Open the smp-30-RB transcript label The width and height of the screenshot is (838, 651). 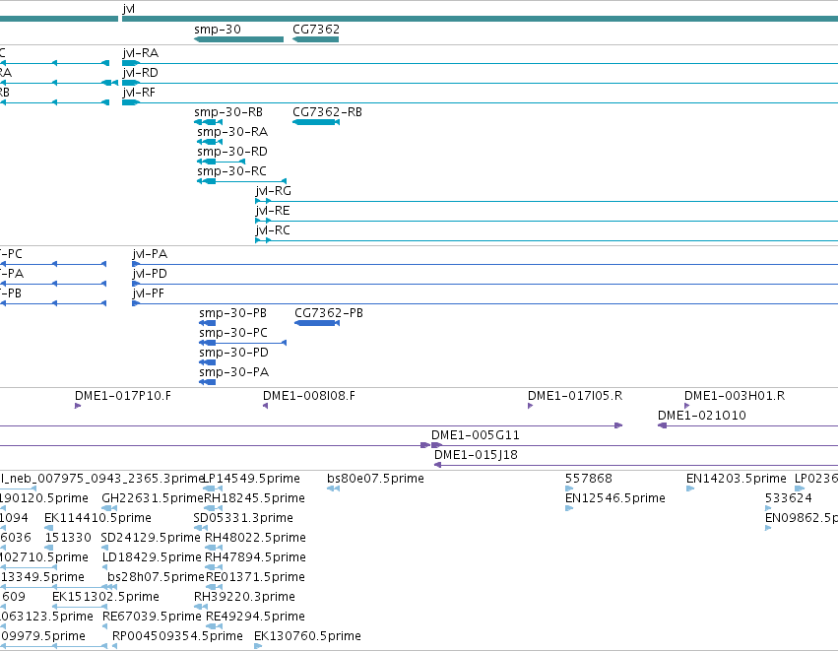tap(228, 112)
